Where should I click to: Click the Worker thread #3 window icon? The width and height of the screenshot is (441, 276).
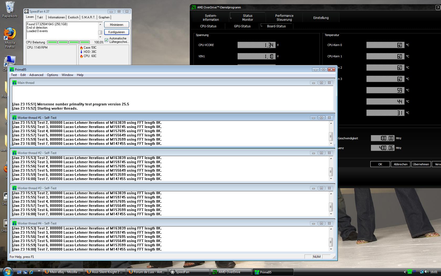coord(14,188)
